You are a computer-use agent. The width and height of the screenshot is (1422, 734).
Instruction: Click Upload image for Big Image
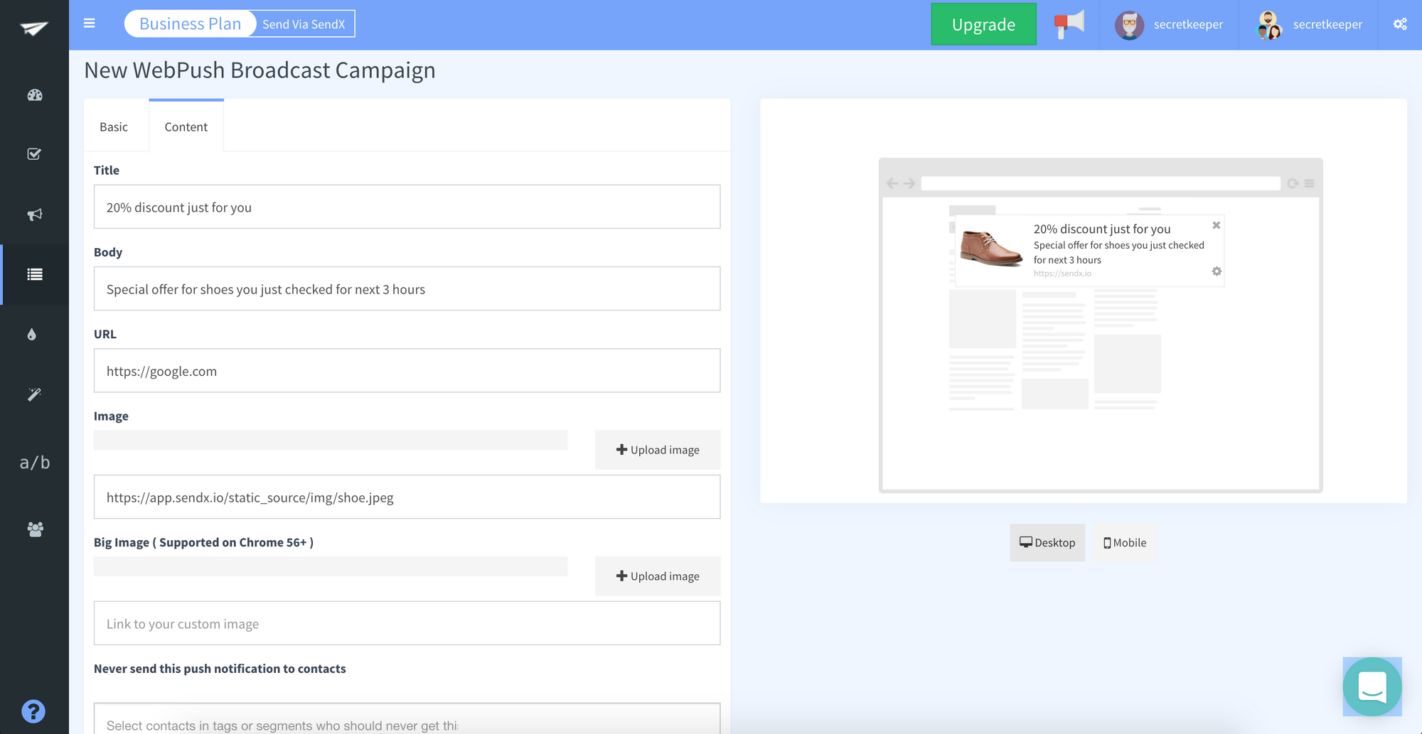click(658, 576)
